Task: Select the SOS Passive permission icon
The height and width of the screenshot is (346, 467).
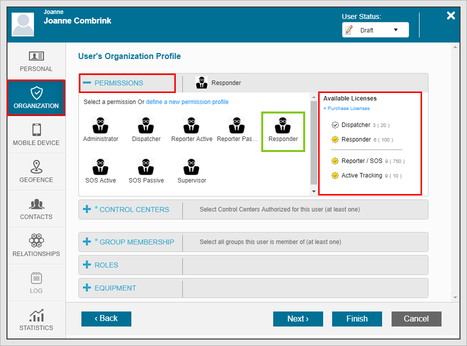Action: tap(145, 167)
